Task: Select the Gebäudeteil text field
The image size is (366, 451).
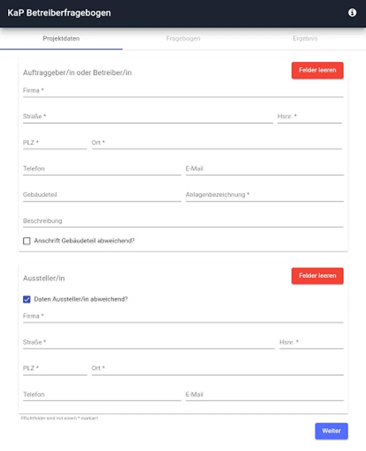Action: (102, 195)
